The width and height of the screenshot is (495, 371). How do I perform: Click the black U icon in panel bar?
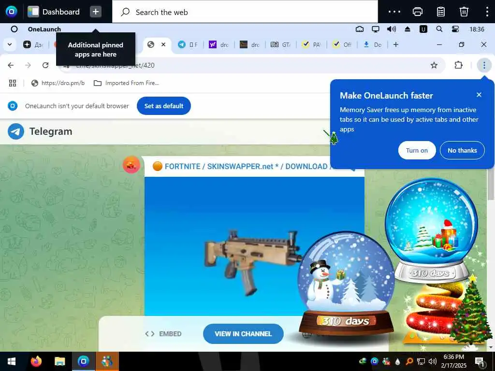point(423,29)
